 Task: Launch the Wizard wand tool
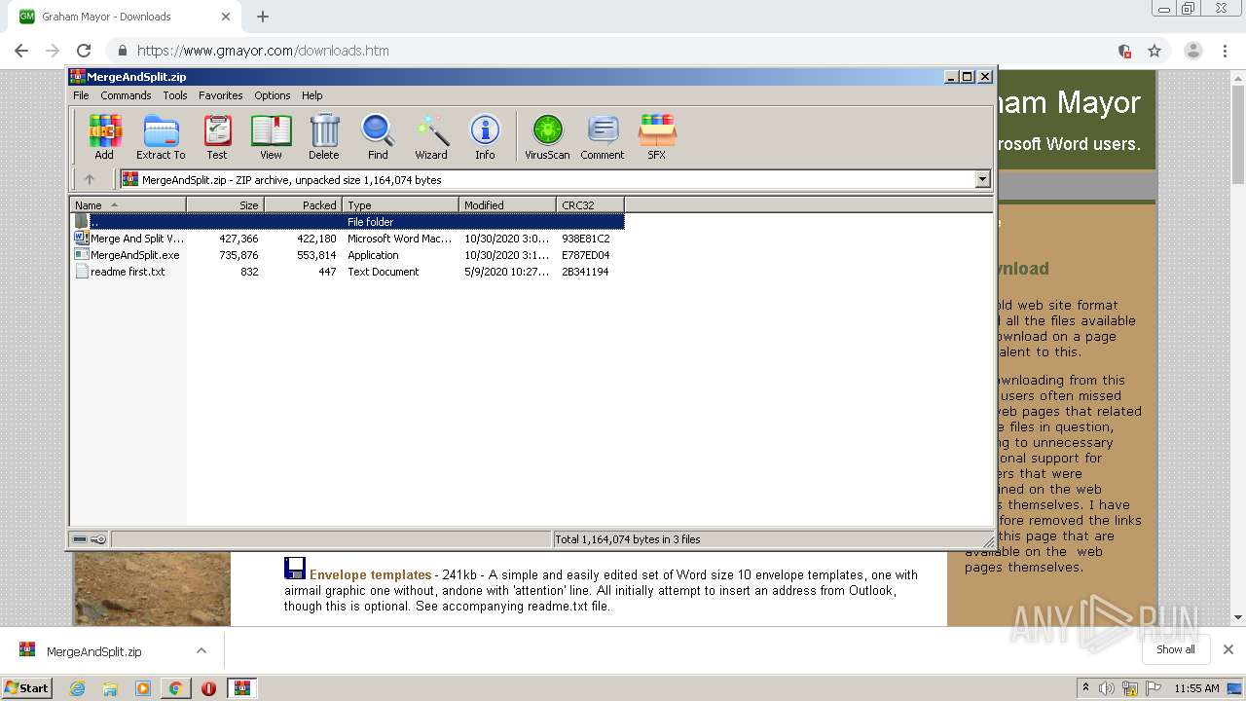(x=431, y=136)
